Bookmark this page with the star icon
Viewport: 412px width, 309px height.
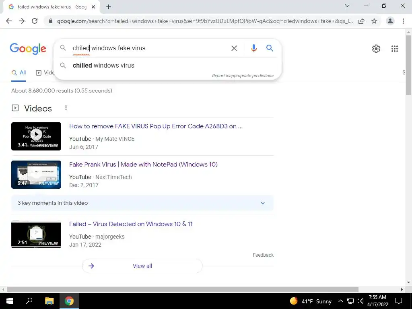pyautogui.click(x=374, y=21)
